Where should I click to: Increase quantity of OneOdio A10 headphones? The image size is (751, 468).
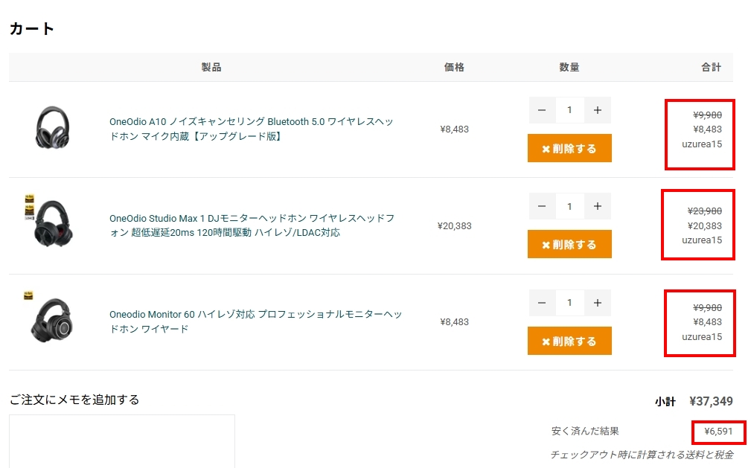597,110
